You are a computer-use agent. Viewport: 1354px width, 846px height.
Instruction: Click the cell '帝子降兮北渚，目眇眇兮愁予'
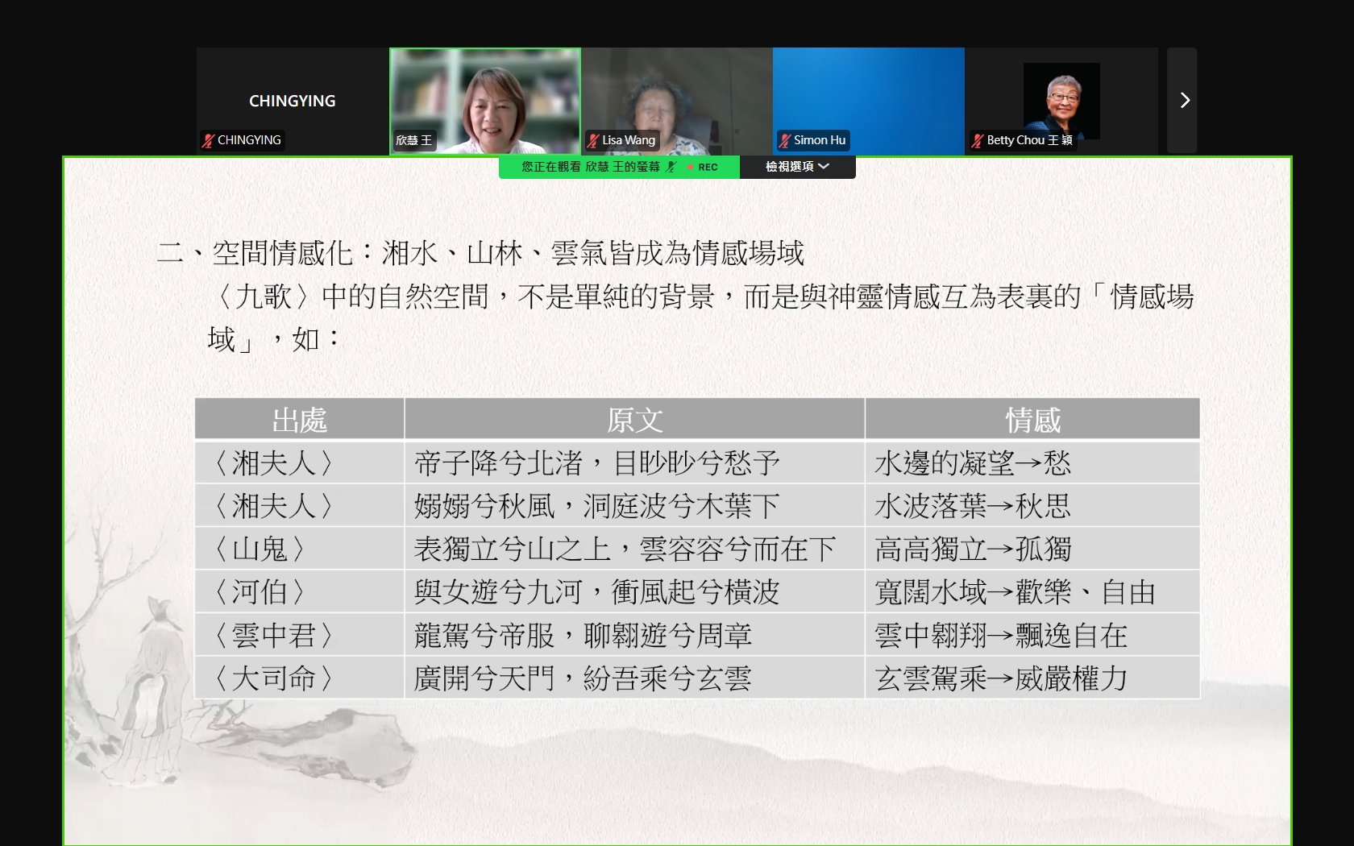(635, 462)
